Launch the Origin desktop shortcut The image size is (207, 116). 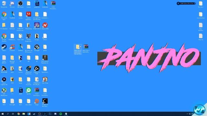coord(37,101)
